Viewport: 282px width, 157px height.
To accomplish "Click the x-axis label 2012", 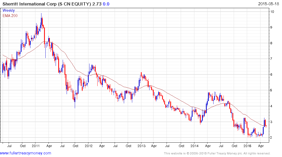I will (x=89, y=146).
